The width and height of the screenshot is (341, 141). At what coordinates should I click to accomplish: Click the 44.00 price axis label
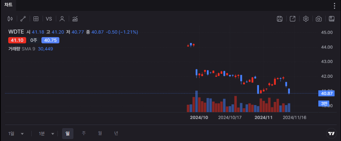(x=327, y=47)
